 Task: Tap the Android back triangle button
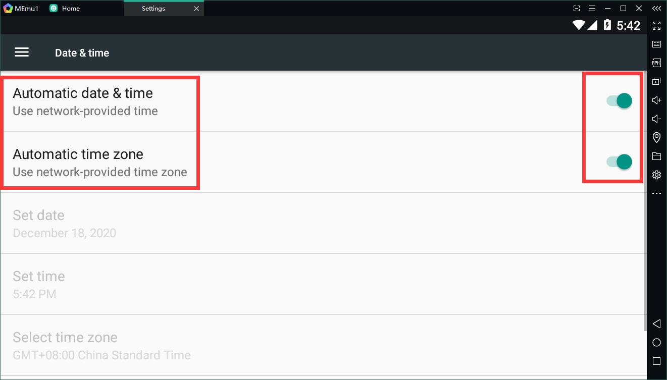point(656,323)
